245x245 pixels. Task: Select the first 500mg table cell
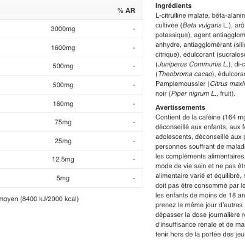tap(63, 66)
